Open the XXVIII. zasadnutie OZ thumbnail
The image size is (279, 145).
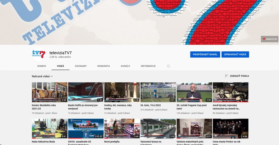tap(86, 129)
